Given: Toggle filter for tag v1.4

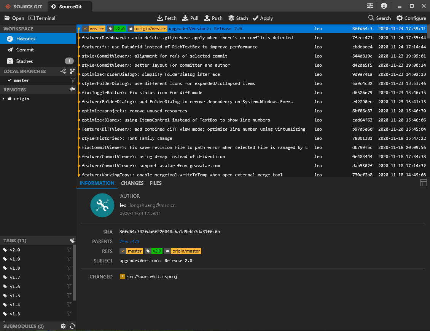Looking at the screenshot, I should tap(69, 305).
